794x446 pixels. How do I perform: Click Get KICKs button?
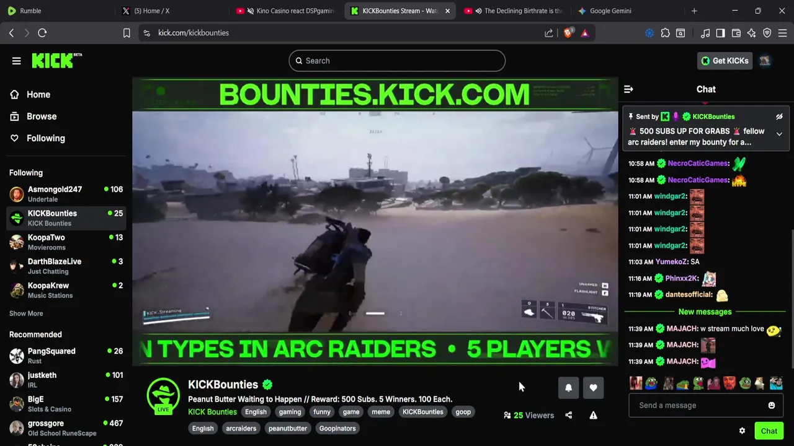tap(725, 61)
